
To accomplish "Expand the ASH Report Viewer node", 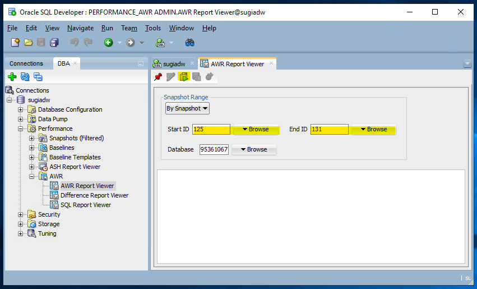I will click(31, 167).
